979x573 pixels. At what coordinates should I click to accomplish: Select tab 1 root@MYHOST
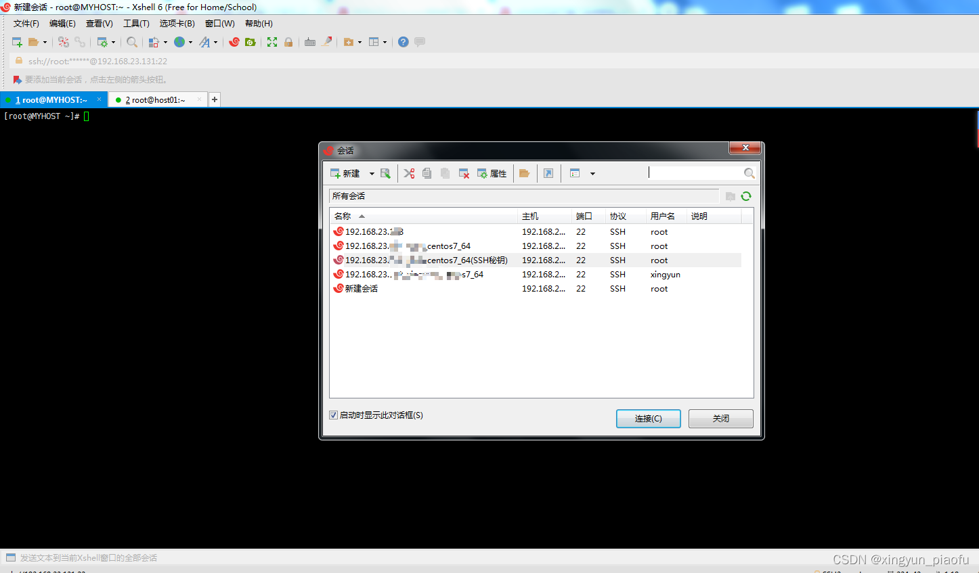click(54, 100)
